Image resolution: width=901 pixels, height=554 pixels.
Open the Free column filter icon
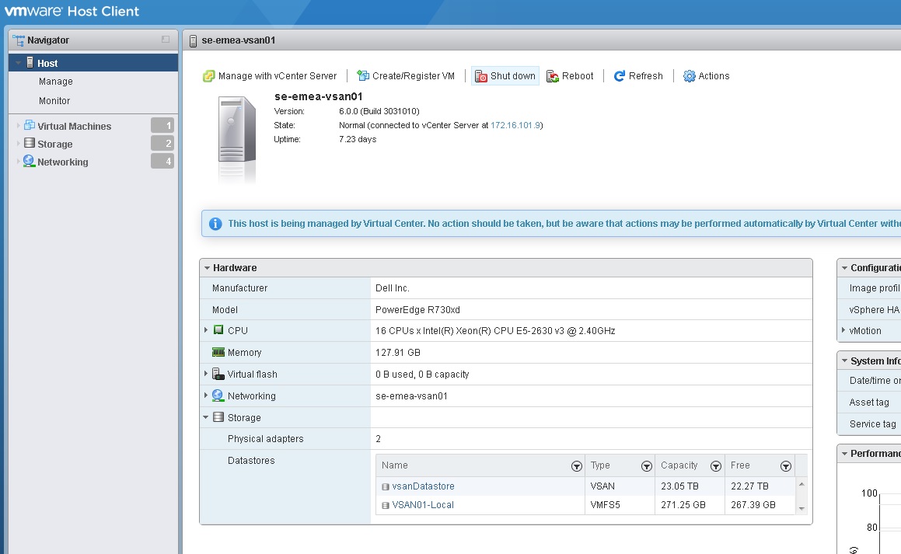pyautogui.click(x=786, y=466)
